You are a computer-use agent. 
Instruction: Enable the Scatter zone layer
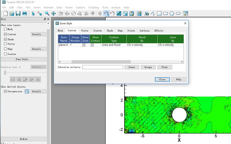click(5, 54)
